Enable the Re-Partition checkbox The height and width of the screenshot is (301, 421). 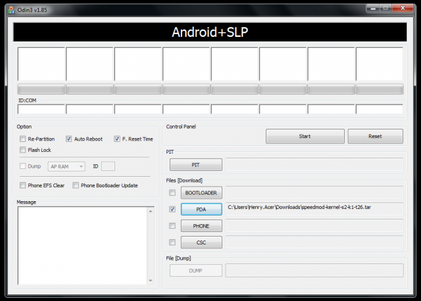coord(23,139)
